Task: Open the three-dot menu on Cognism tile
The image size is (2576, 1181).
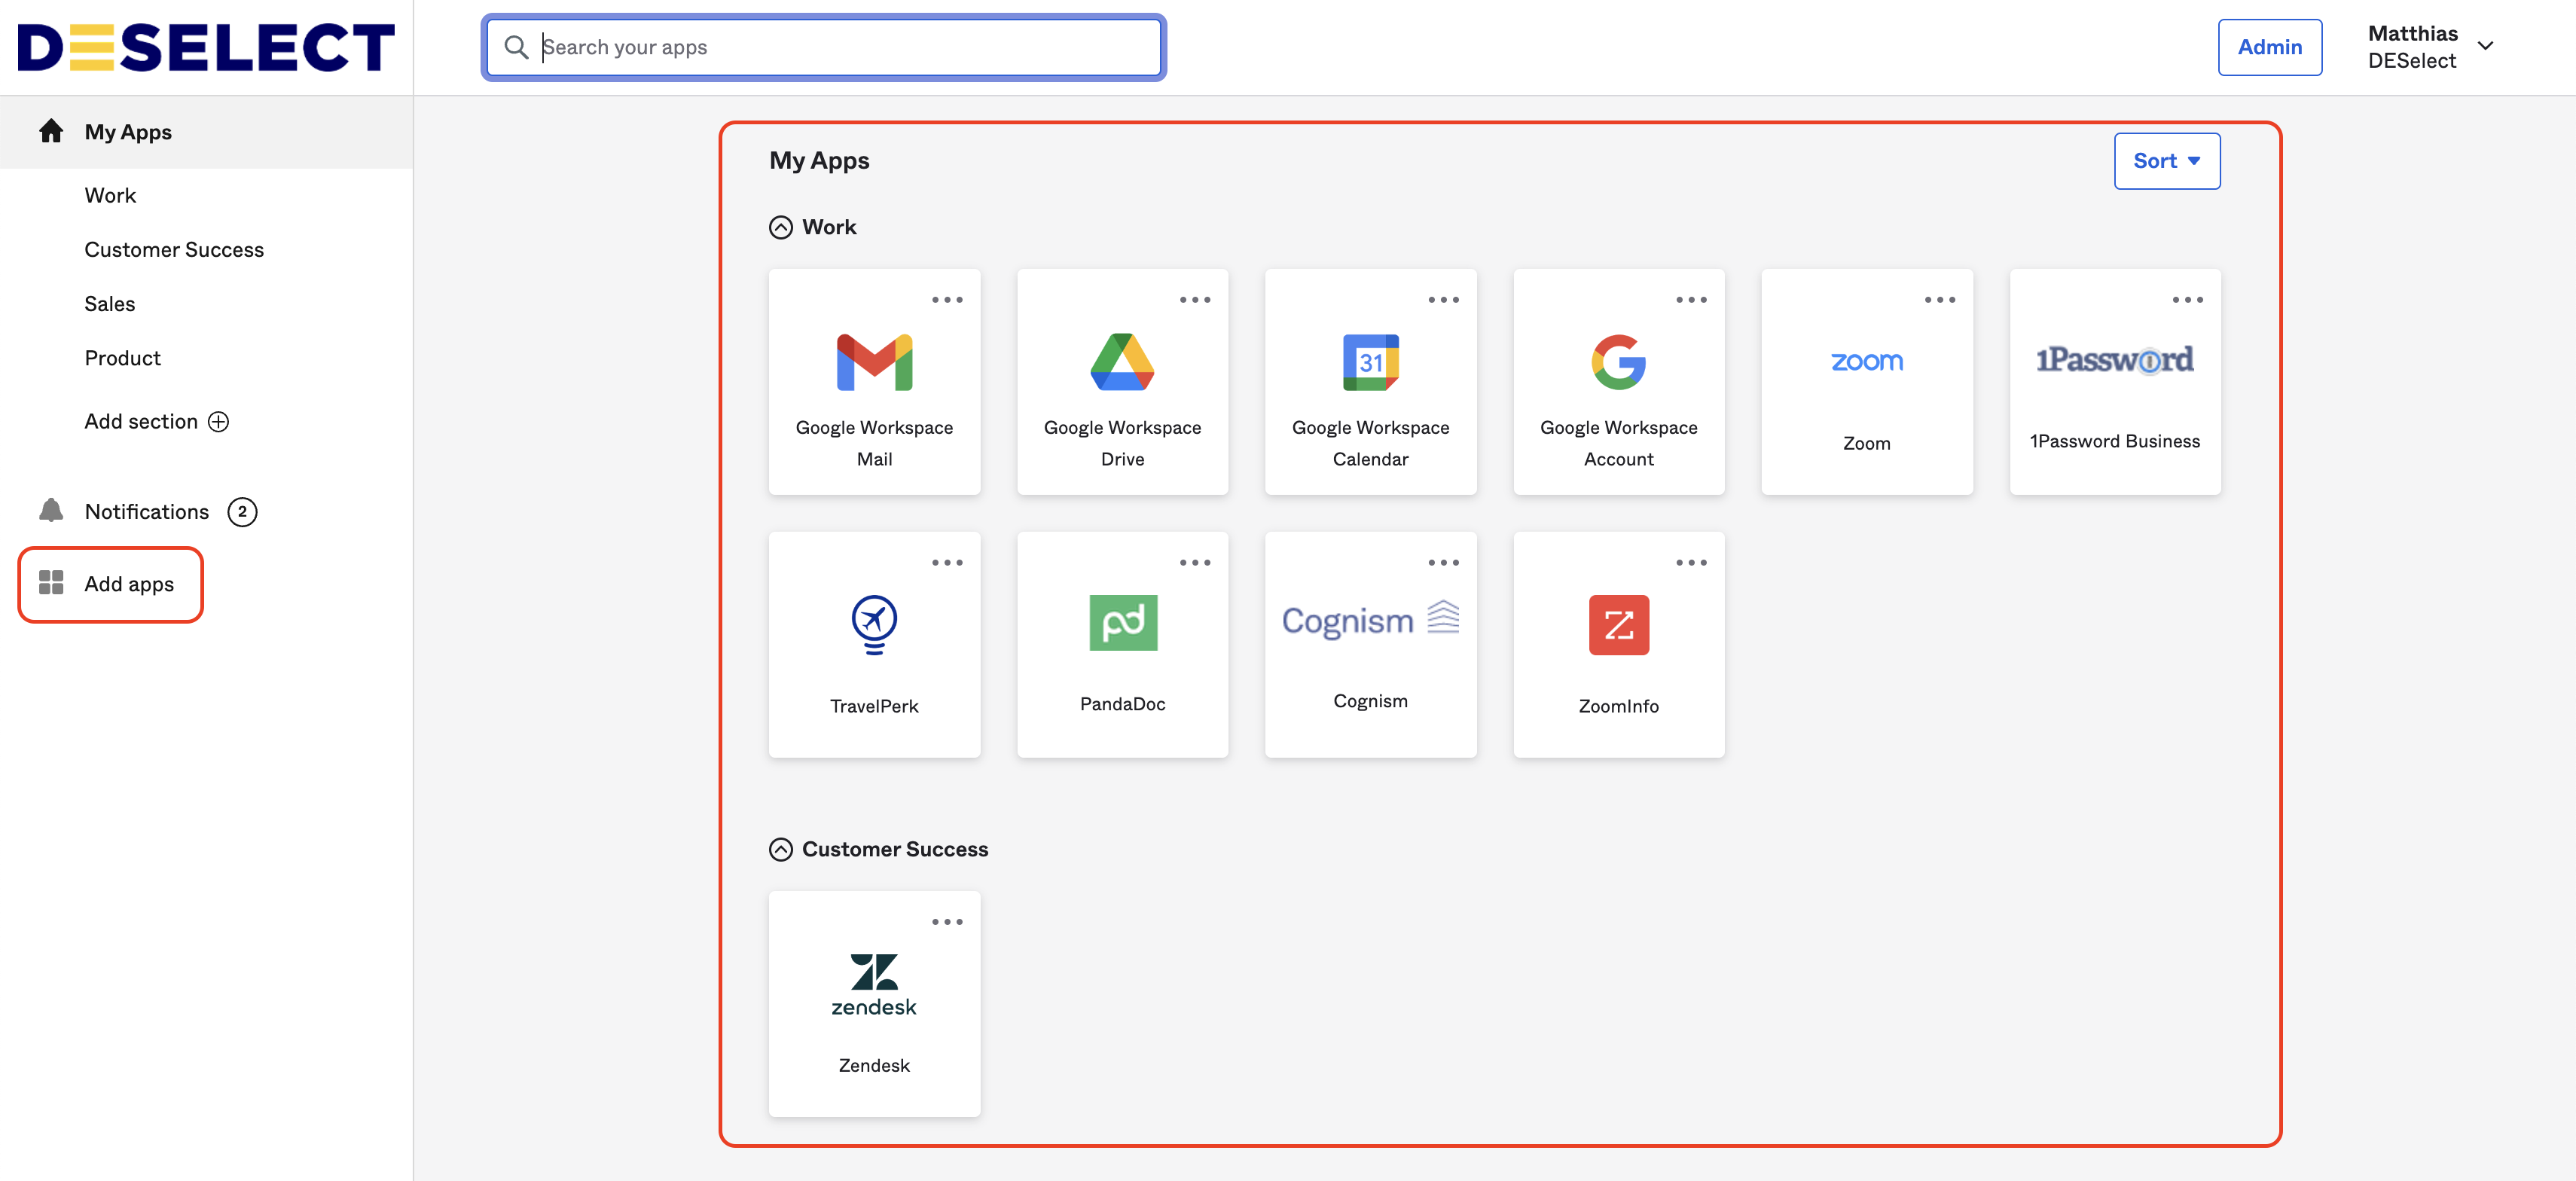Action: click(x=1443, y=563)
